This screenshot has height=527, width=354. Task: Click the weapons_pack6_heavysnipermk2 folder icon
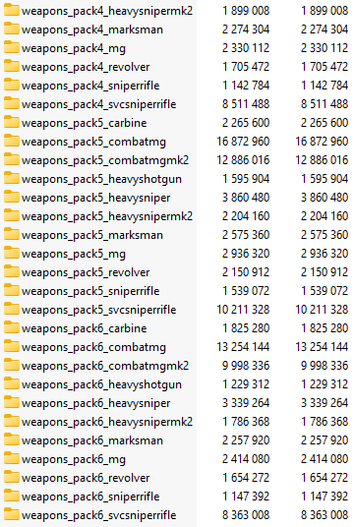[12, 422]
